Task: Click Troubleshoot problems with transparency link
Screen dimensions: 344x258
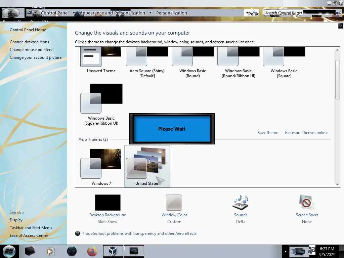Action: (139, 233)
